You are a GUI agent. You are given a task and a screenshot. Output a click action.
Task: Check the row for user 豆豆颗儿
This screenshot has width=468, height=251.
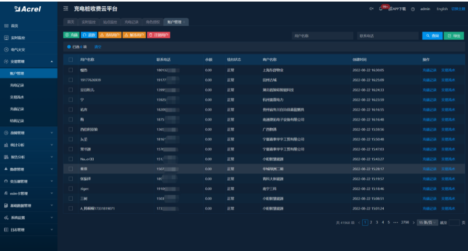click(x=71, y=90)
